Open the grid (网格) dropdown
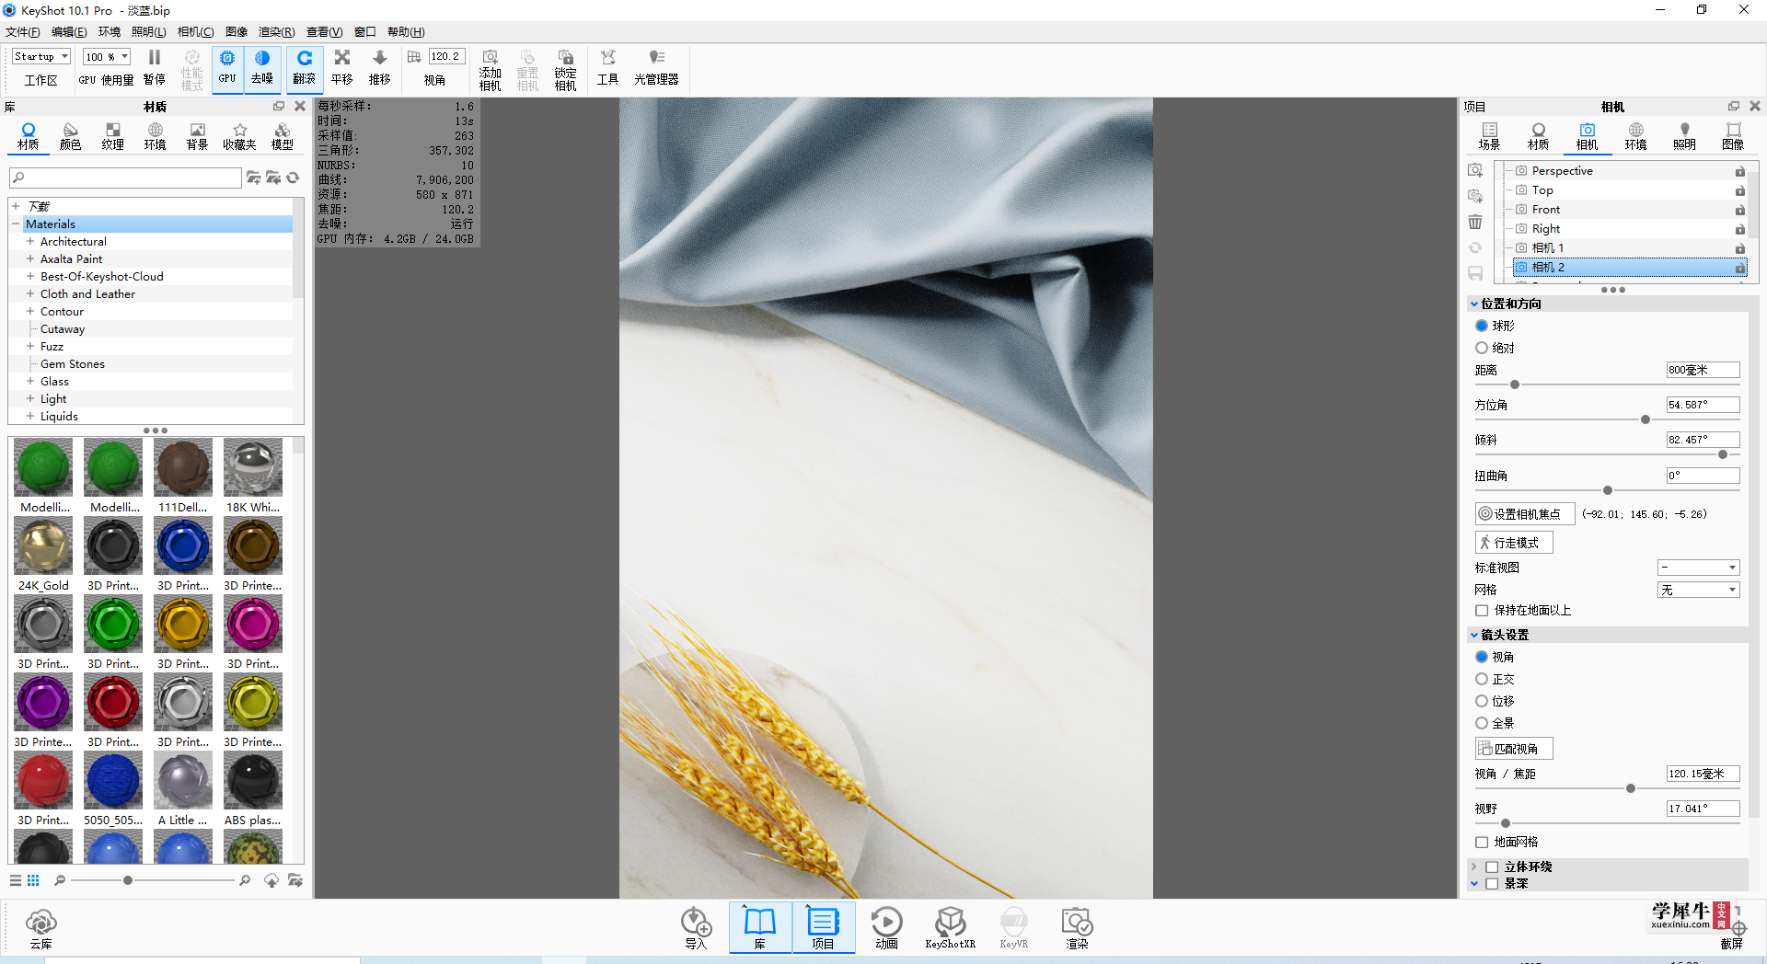This screenshot has height=964, width=1767. pyautogui.click(x=1698, y=590)
